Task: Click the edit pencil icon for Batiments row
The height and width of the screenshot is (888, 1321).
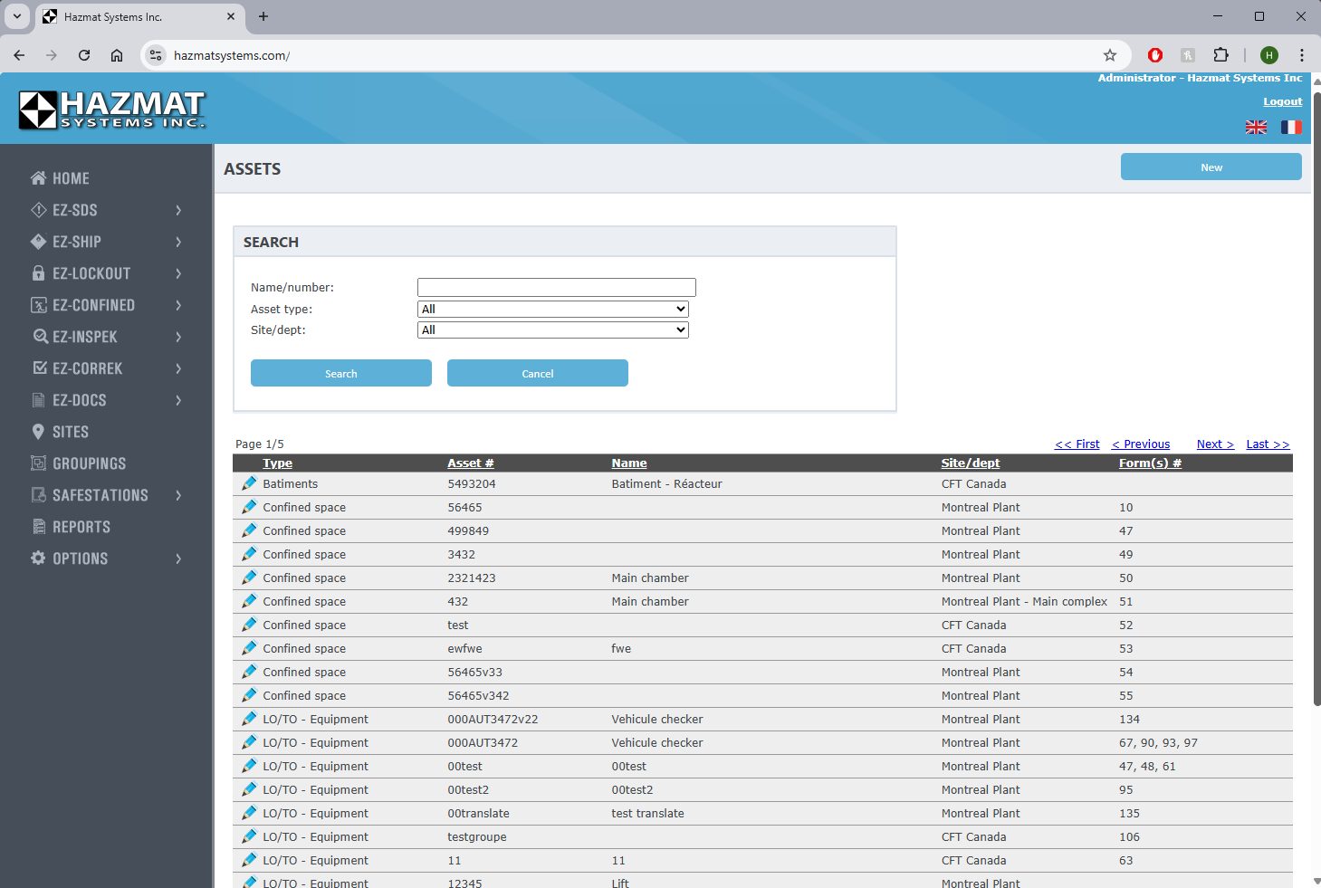Action: [x=249, y=483]
